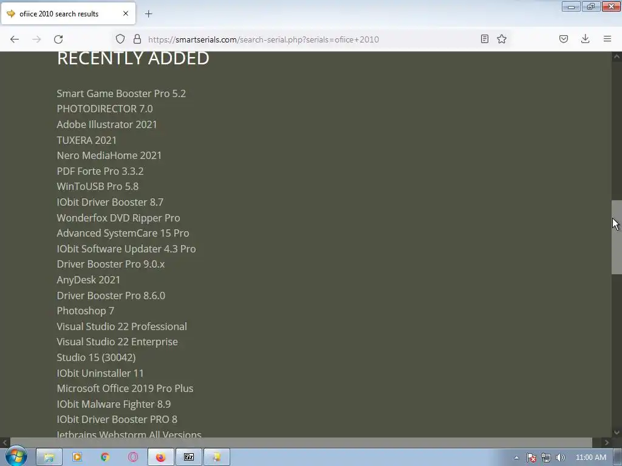622x466 pixels.
Task: Open Microsoft Office 2019 Pro Plus link
Action: 125,388
